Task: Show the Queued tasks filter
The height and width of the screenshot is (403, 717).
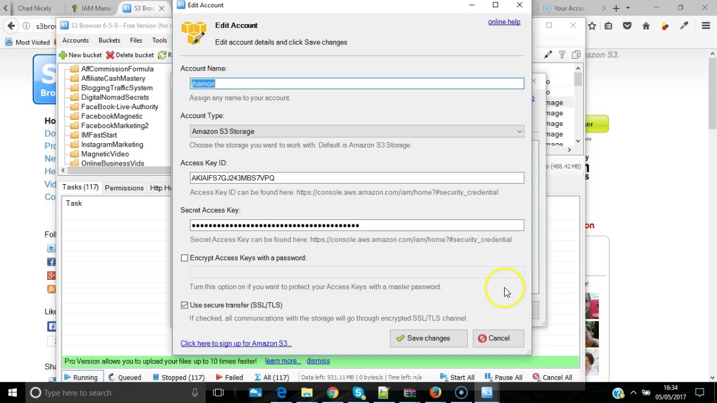Action: pyautogui.click(x=124, y=377)
